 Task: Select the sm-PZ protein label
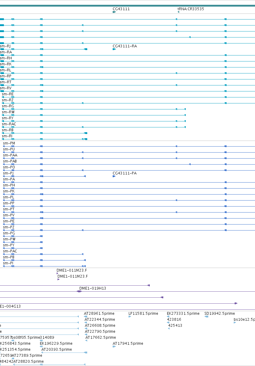coord(9,227)
